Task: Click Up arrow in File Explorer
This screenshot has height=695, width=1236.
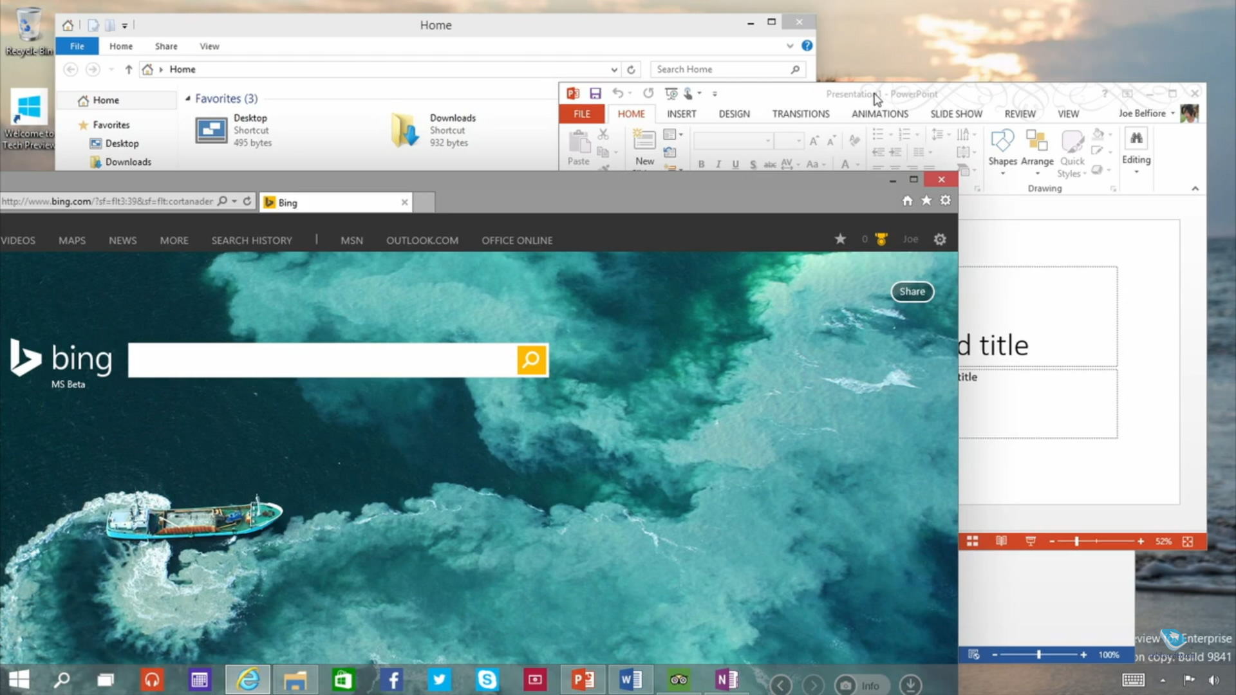Action: (129, 69)
